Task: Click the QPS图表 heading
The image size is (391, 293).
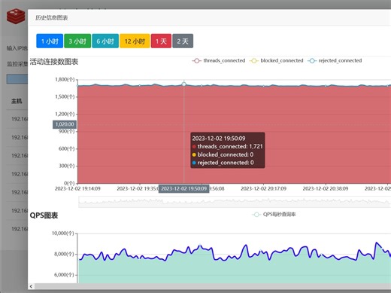Action: click(44, 215)
